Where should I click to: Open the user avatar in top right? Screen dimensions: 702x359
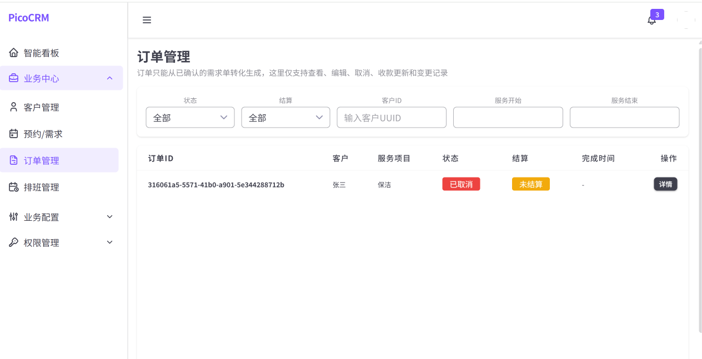pyautogui.click(x=686, y=20)
